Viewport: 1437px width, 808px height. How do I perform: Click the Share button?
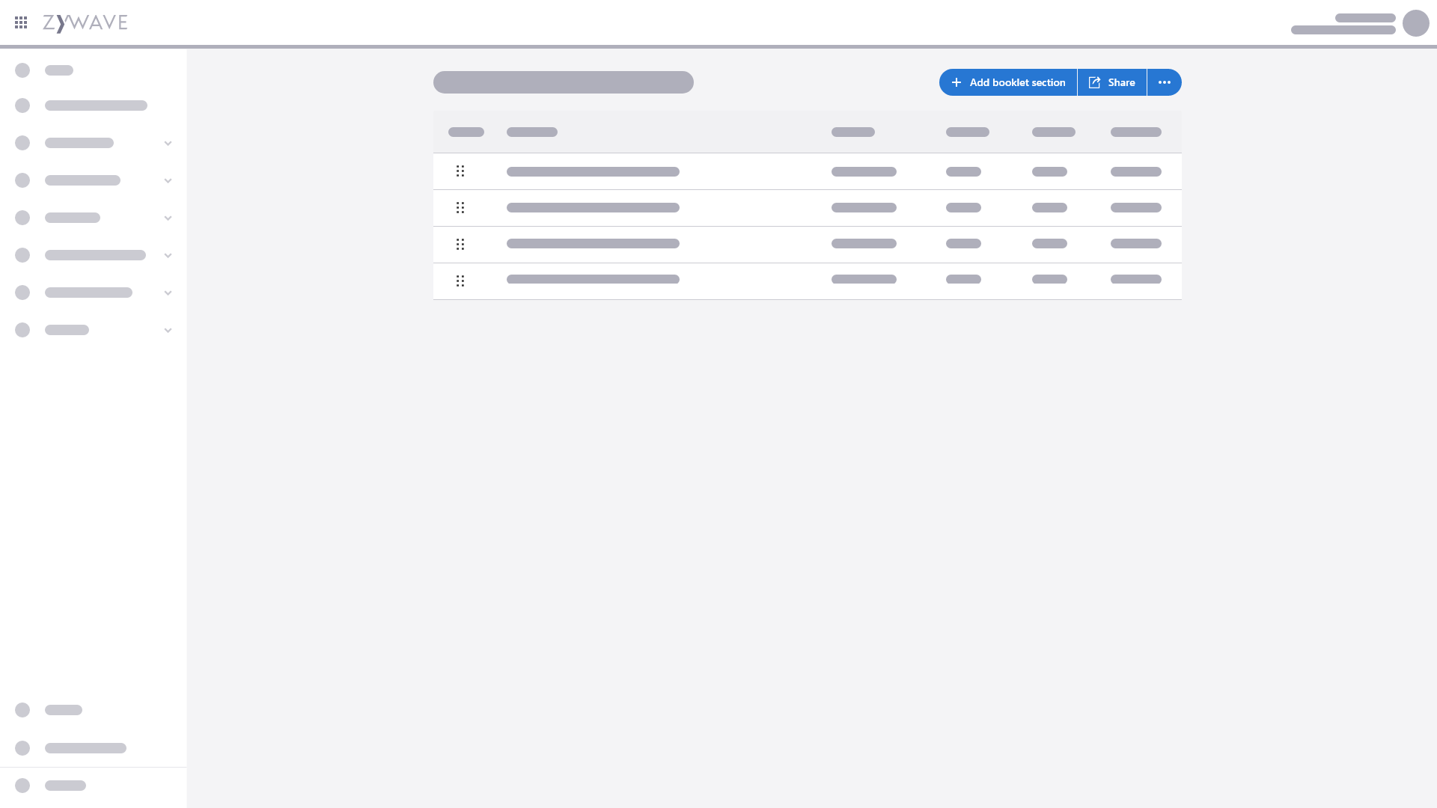[x=1111, y=82]
